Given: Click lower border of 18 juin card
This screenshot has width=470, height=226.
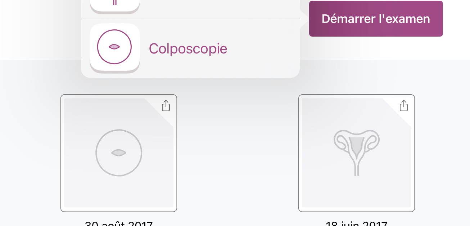Looking at the screenshot, I should point(357,211).
